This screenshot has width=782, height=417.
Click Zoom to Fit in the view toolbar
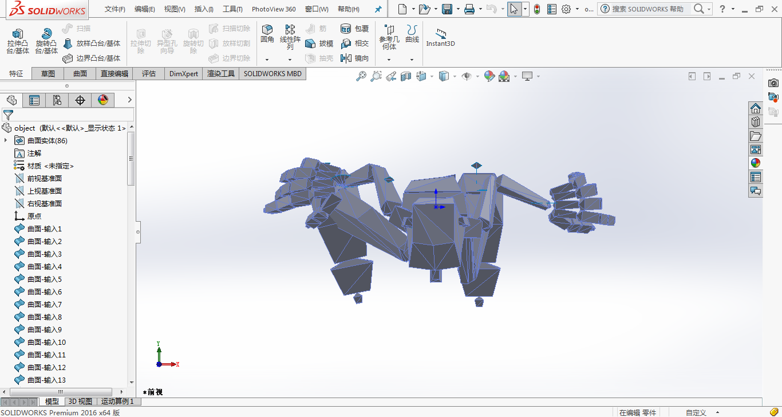tap(361, 76)
